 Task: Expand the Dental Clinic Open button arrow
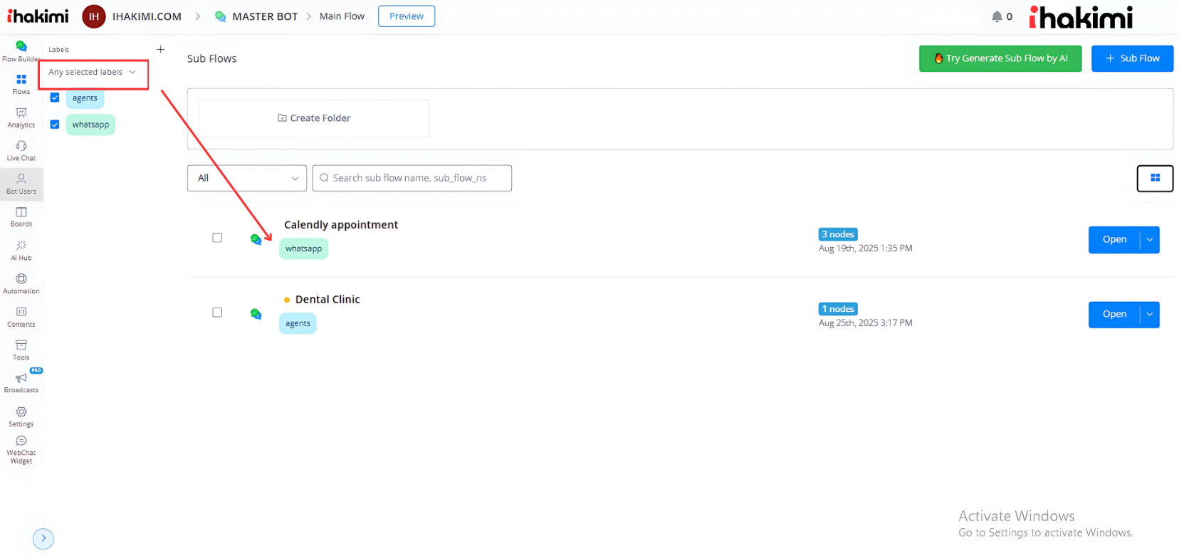[1150, 315]
